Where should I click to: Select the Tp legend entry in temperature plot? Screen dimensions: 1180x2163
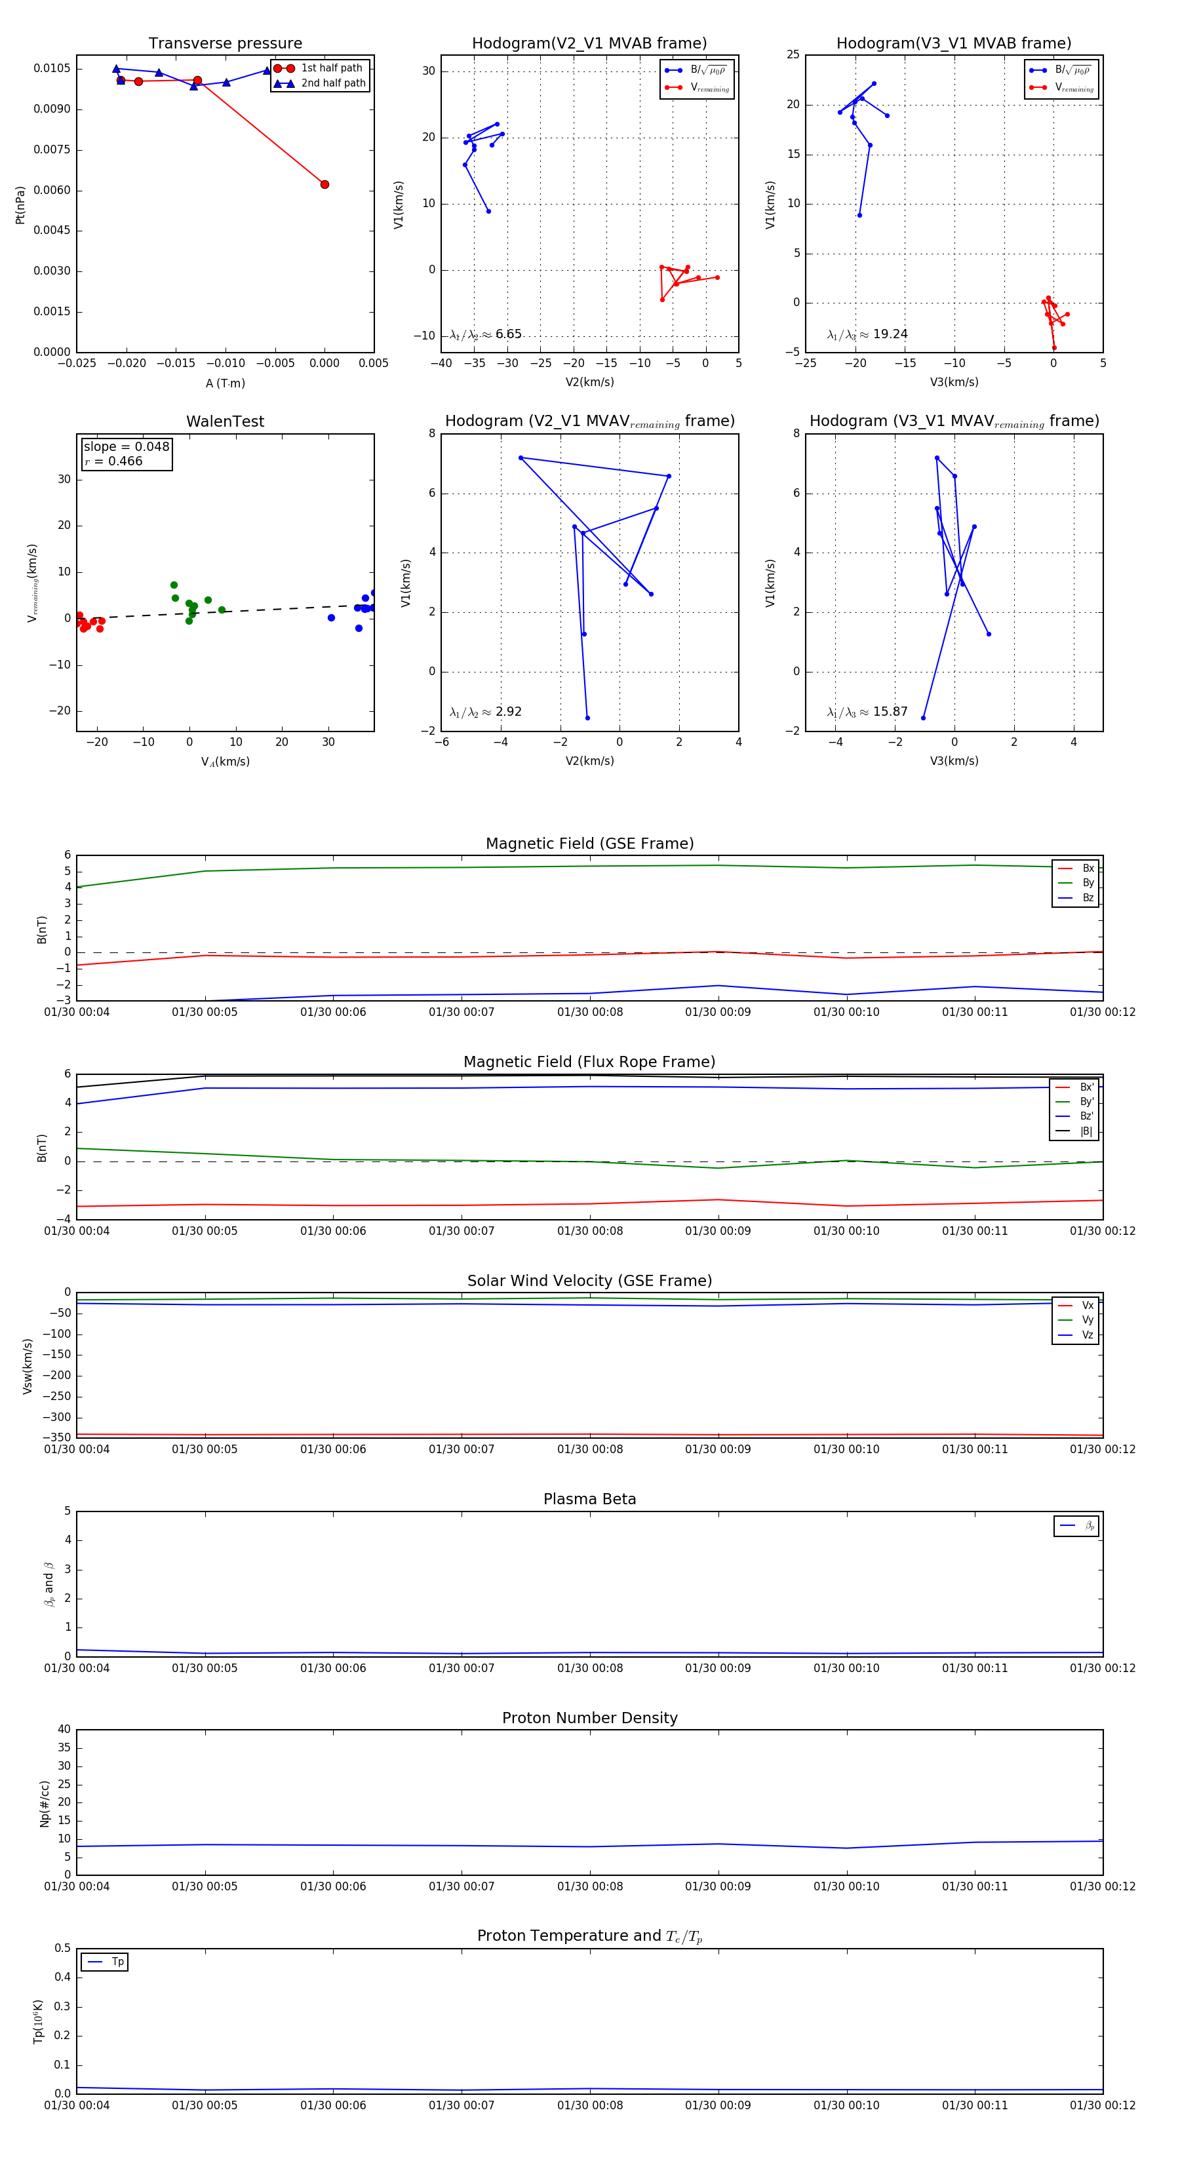pyautogui.click(x=105, y=1962)
